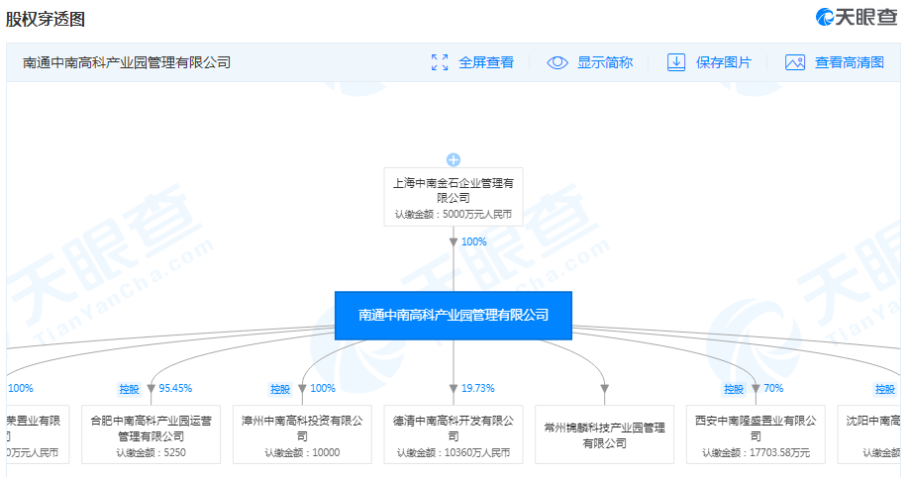Image resolution: width=908 pixels, height=477 pixels.
Task: Open the 德清中南高科开发有限公司 node
Action: [x=454, y=434]
